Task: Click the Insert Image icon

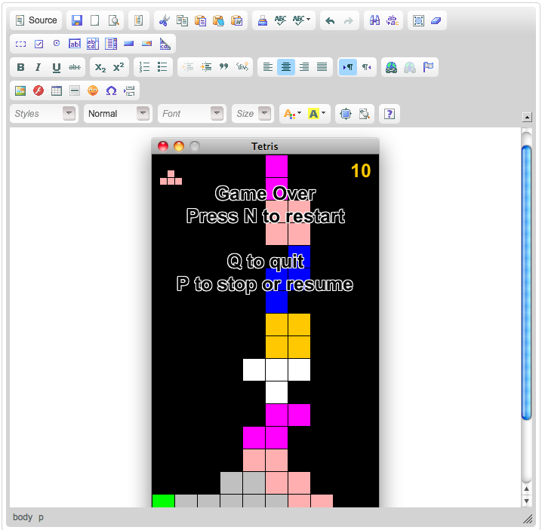Action: 20,90
